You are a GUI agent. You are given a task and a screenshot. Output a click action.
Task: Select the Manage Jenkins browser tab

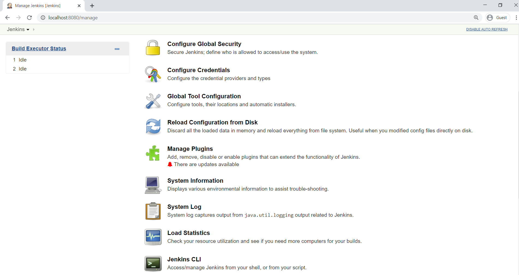43,6
